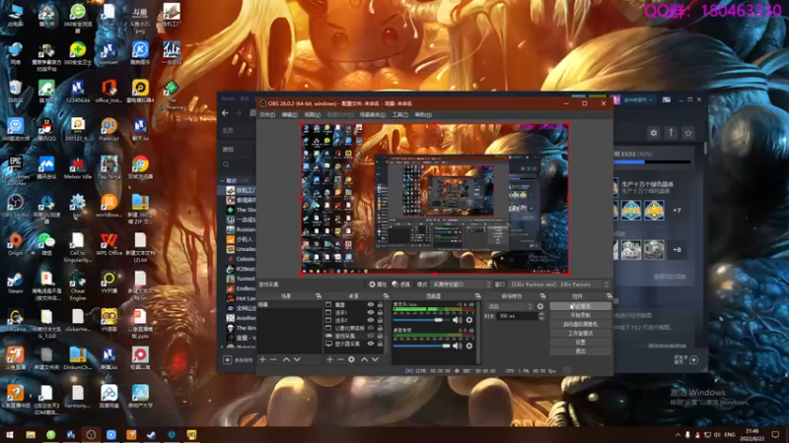Pop out the Scene Transitions dock
789x443 pixels.
[542, 296]
